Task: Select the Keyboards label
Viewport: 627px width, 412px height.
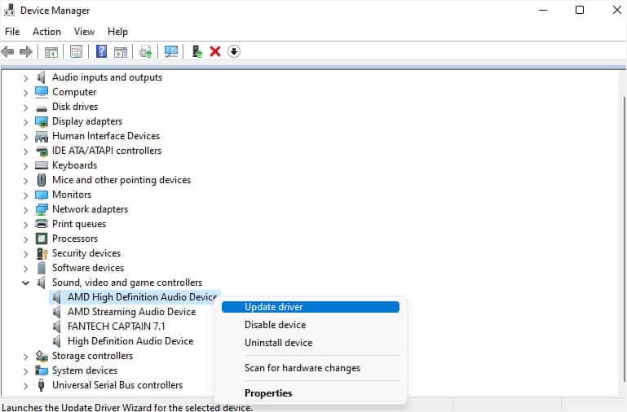Action: [x=74, y=165]
